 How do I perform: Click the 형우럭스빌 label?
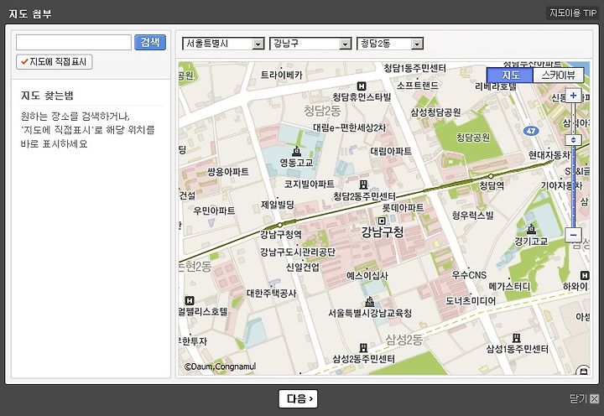click(x=472, y=215)
